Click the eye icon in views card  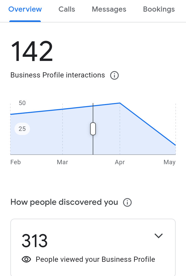pyautogui.click(x=26, y=259)
